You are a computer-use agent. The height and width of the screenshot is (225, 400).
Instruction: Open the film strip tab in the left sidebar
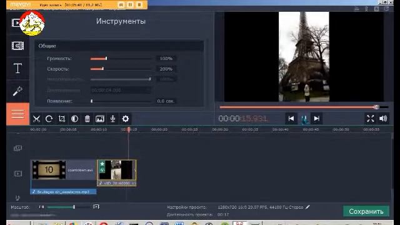17,46
